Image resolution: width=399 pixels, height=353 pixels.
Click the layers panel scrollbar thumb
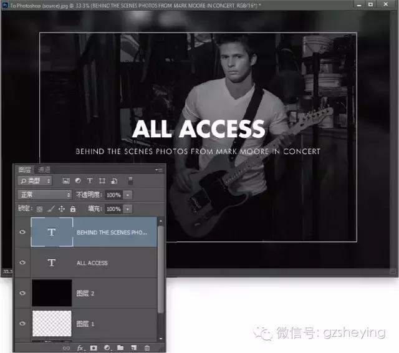pos(161,269)
